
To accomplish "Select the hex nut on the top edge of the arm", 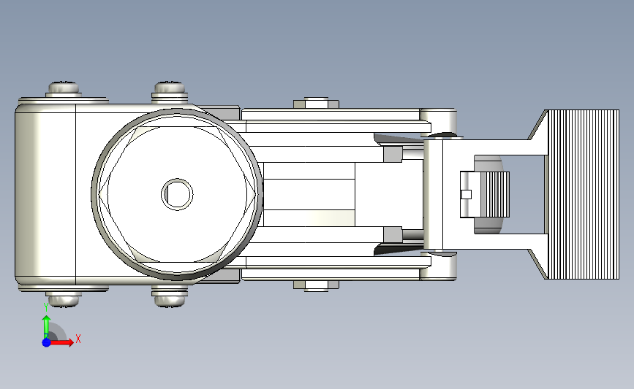I will tap(316, 103).
